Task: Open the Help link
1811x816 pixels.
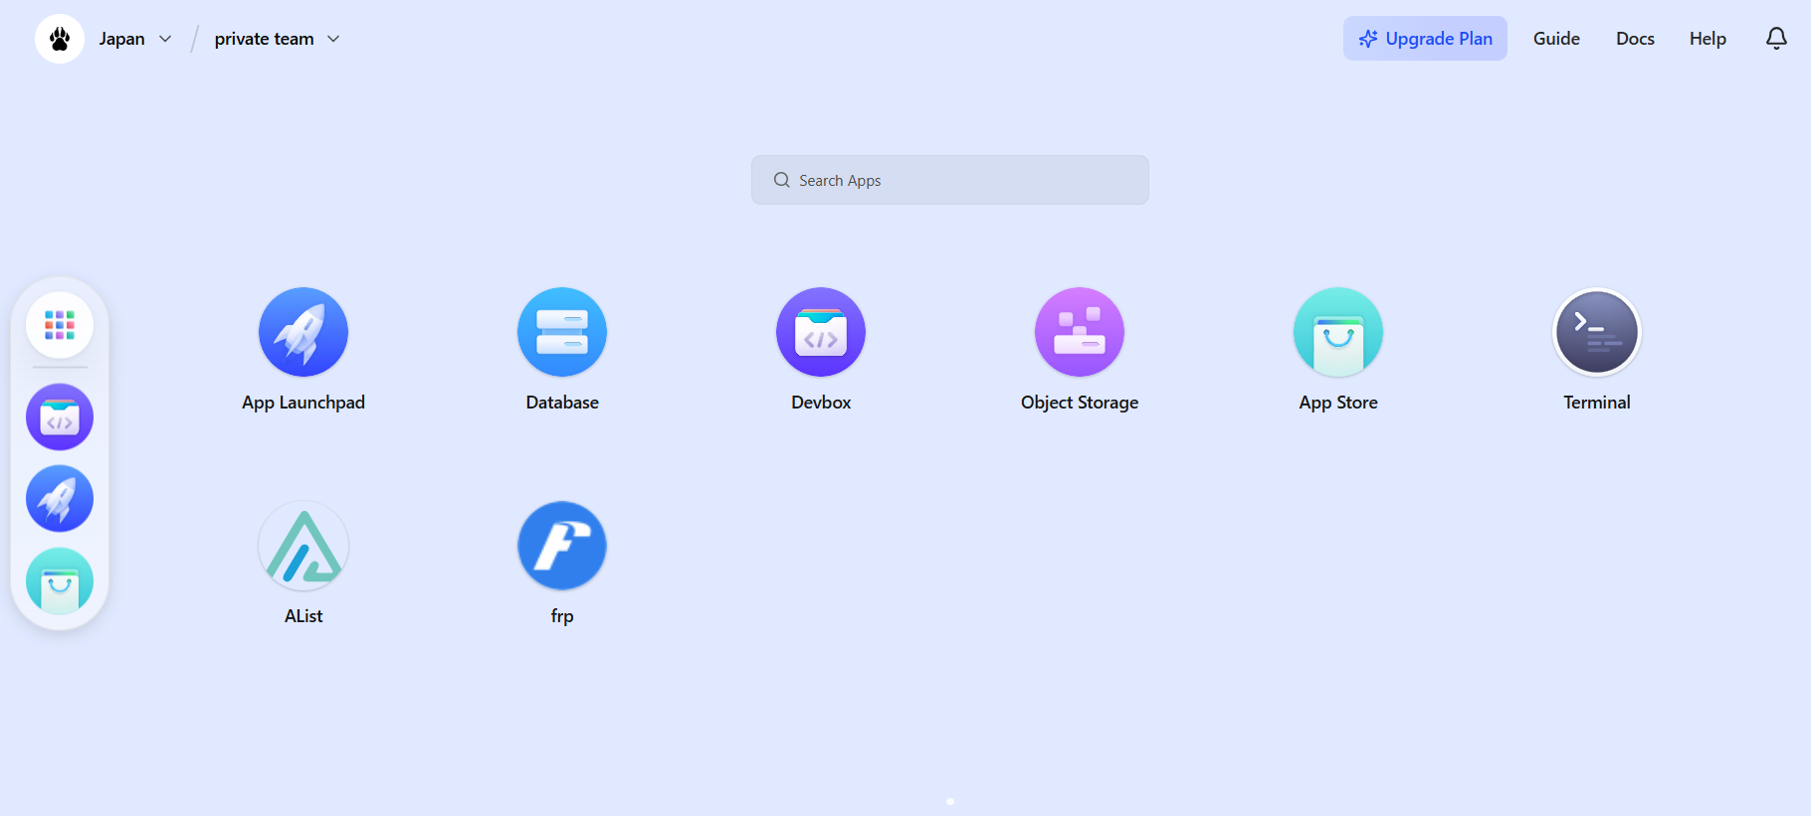Action: (x=1708, y=39)
